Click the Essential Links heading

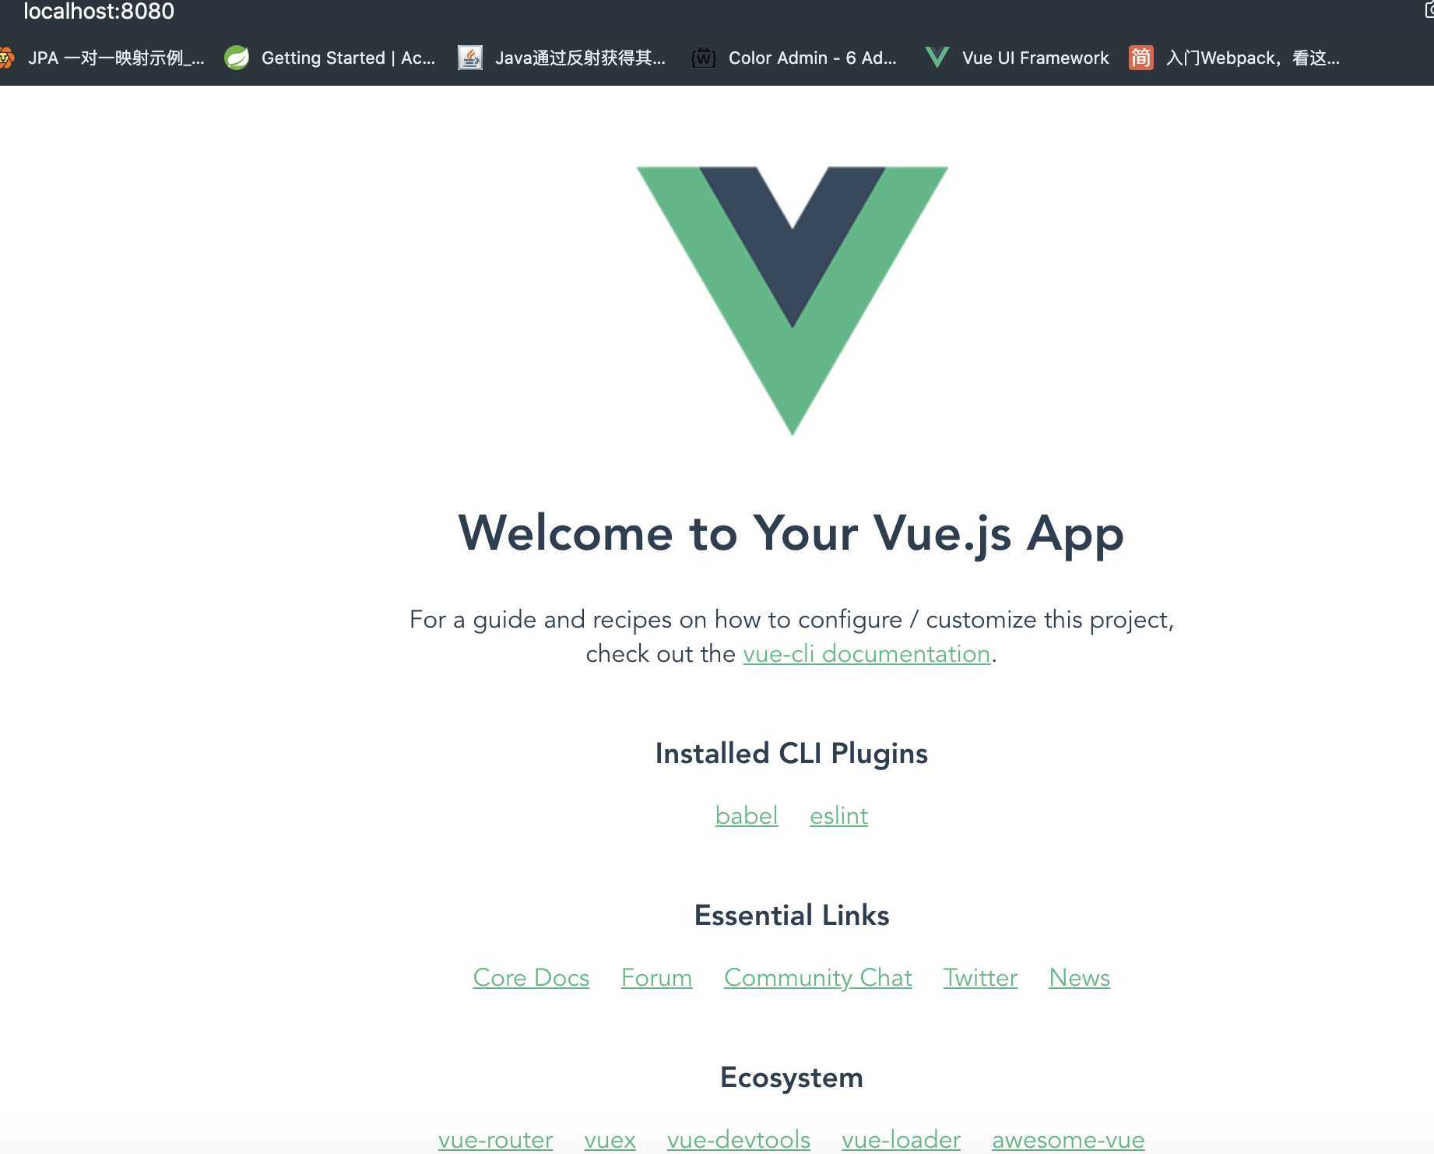click(x=792, y=916)
